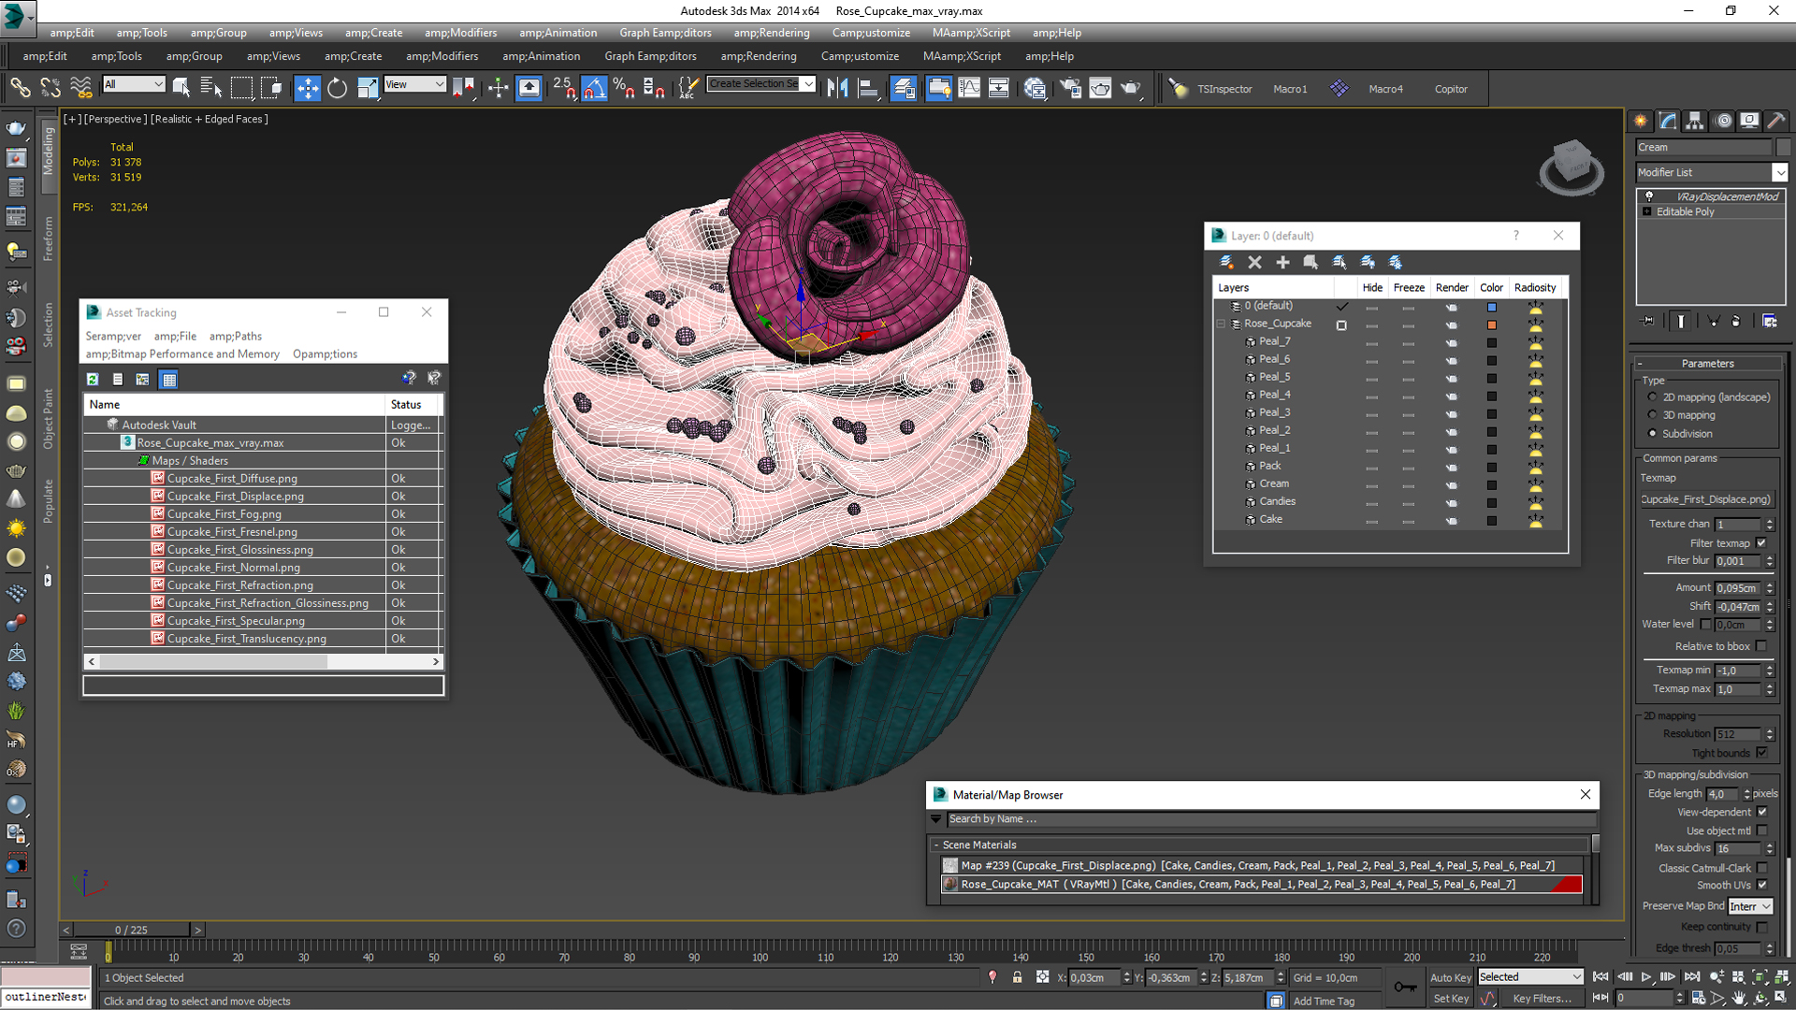This screenshot has height=1010, width=1796.
Task: Delete highlighted layer using X icon
Action: [x=1254, y=262]
